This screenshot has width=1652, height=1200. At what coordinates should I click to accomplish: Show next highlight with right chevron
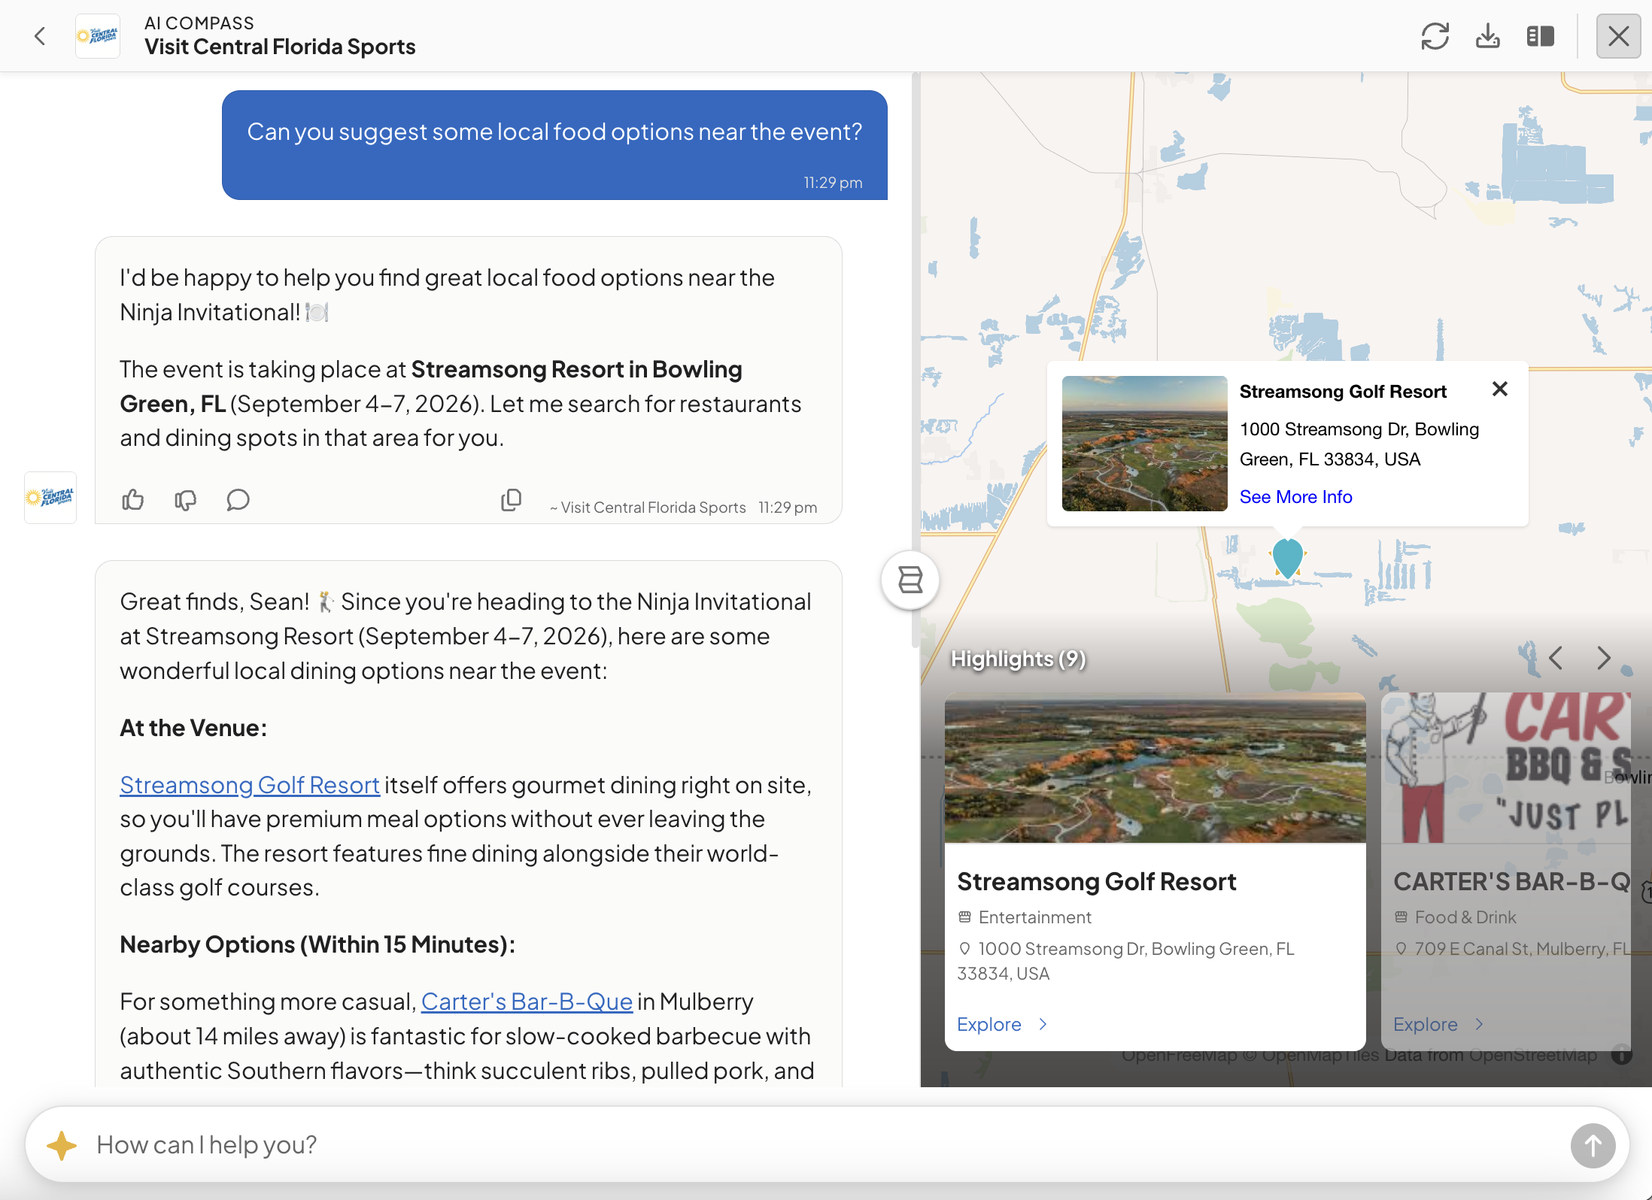click(x=1604, y=658)
